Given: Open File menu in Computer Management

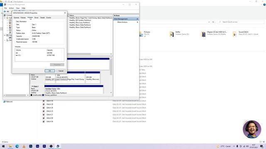Looking at the screenshot, I should [5, 8].
